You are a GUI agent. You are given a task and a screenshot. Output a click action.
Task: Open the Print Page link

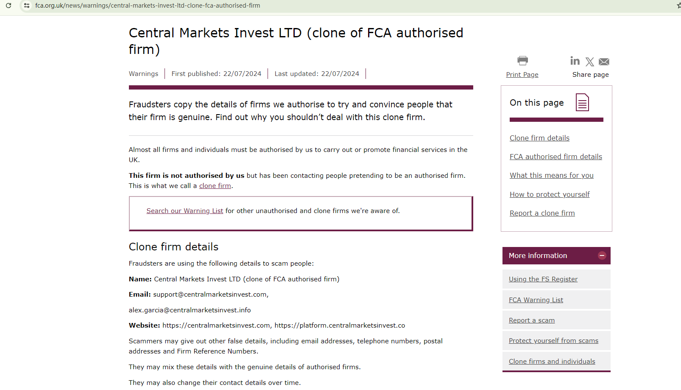[522, 75]
